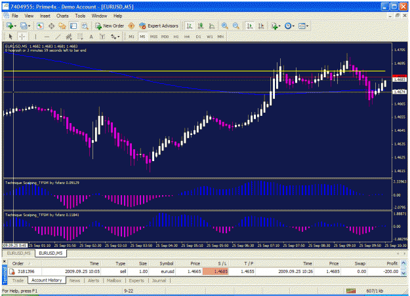This screenshot has height=296, width=410.
Task: Open the Profiles dropdown arrow
Action: (x=29, y=26)
